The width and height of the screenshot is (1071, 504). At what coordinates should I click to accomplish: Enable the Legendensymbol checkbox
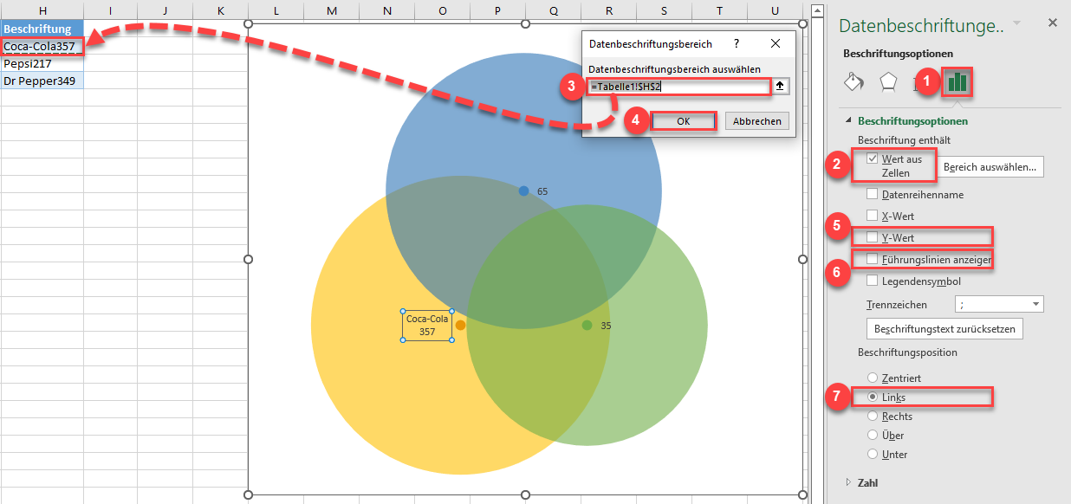pyautogui.click(x=873, y=281)
